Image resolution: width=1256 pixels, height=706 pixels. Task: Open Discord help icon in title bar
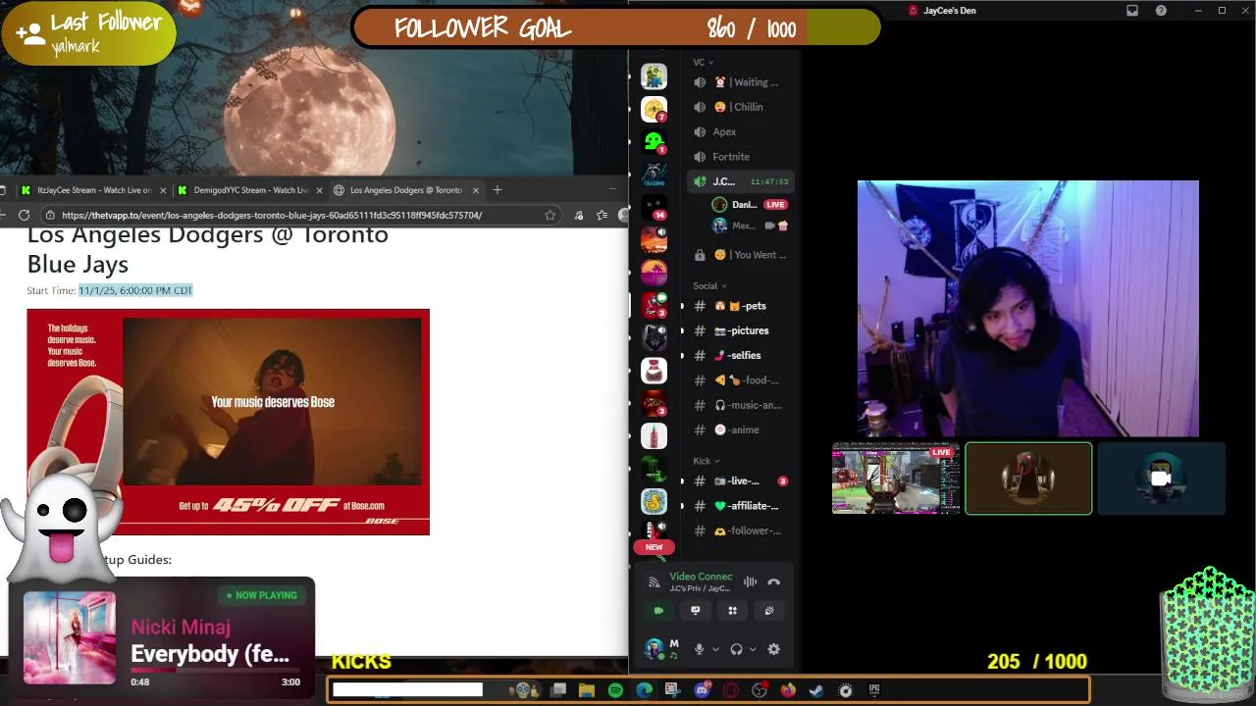[1162, 11]
